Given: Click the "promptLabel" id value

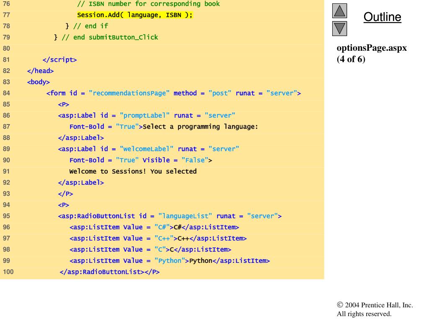Looking at the screenshot, I should (145, 116).
